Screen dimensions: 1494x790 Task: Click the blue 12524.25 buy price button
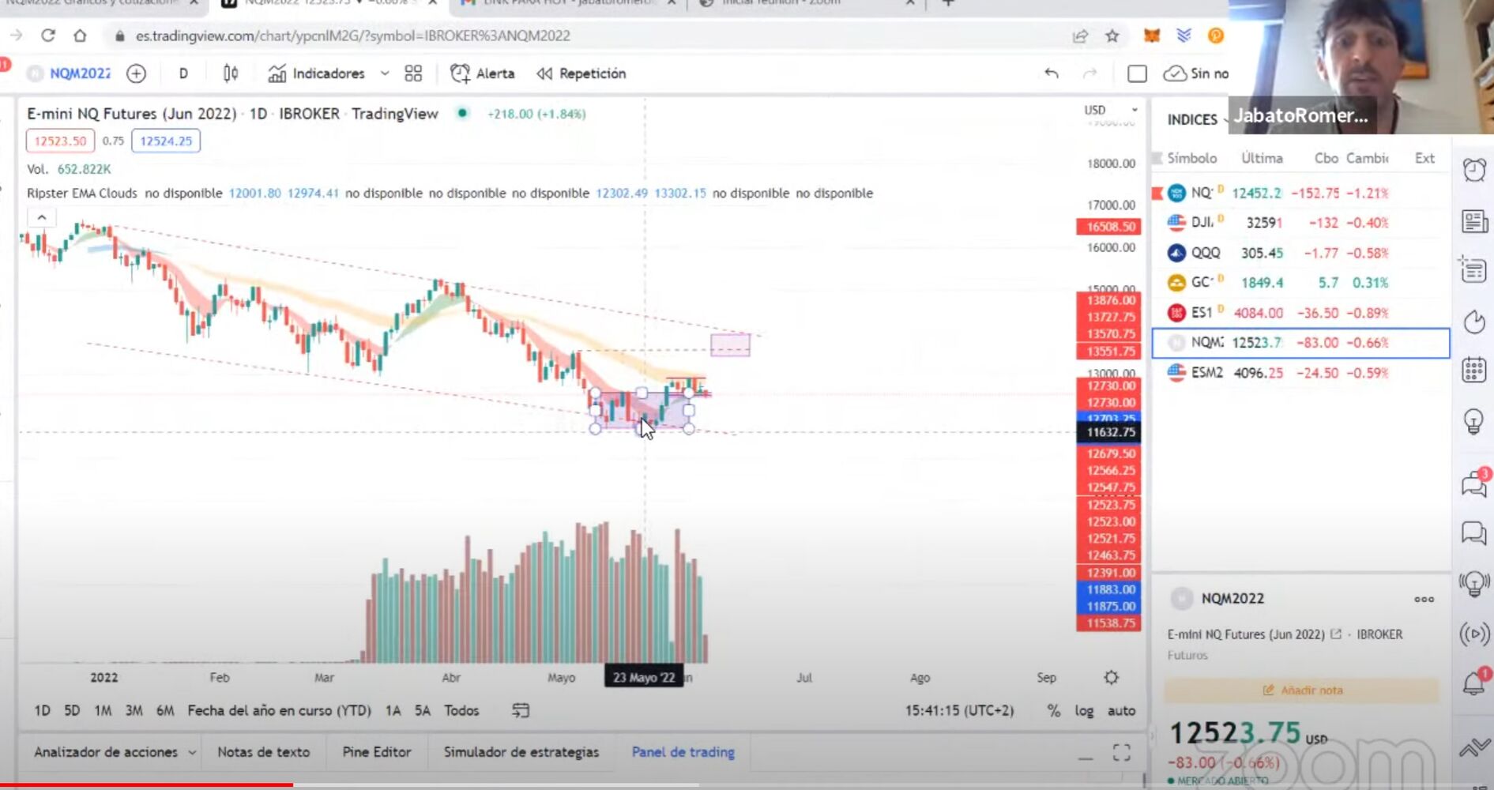pos(166,141)
